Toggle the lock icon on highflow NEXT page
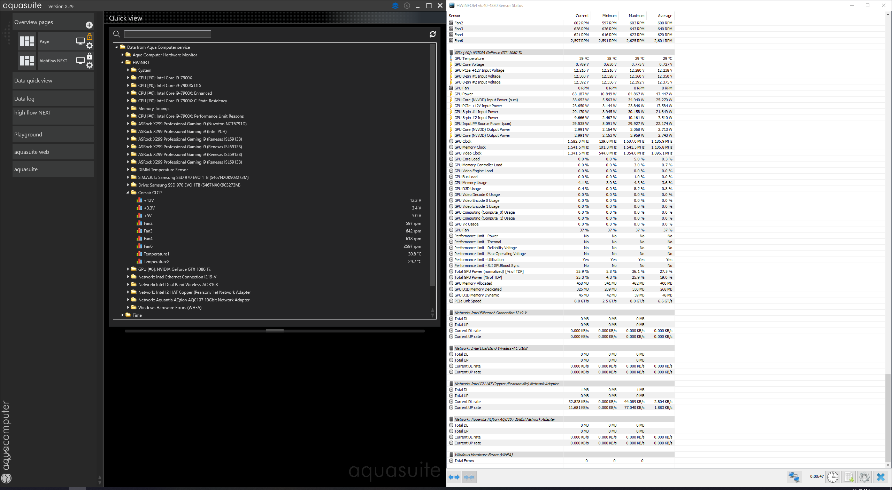The height and width of the screenshot is (490, 892). (90, 56)
